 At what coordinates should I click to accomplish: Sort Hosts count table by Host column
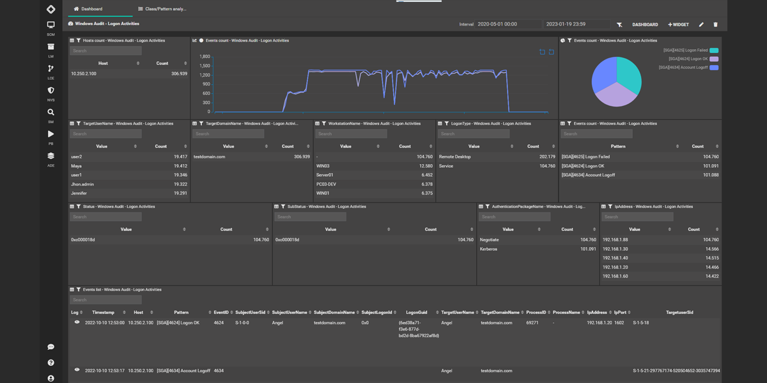103,63
